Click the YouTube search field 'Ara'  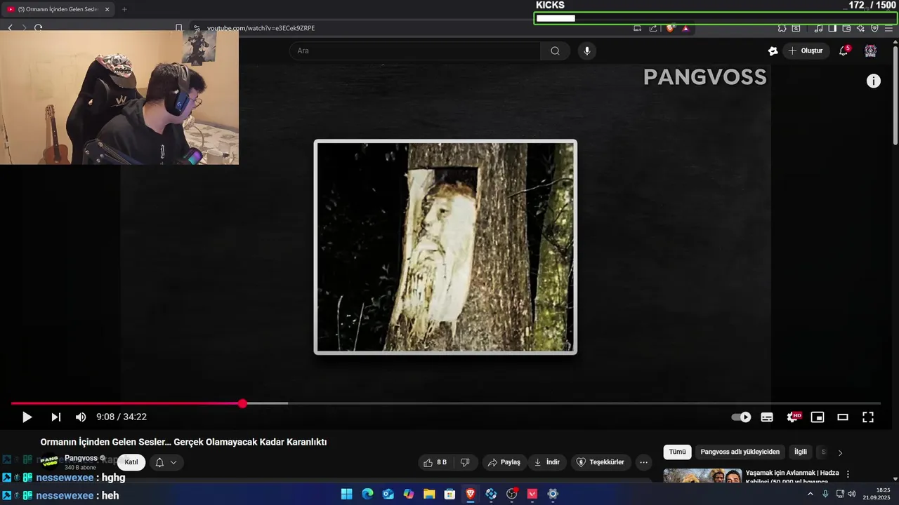coord(414,50)
